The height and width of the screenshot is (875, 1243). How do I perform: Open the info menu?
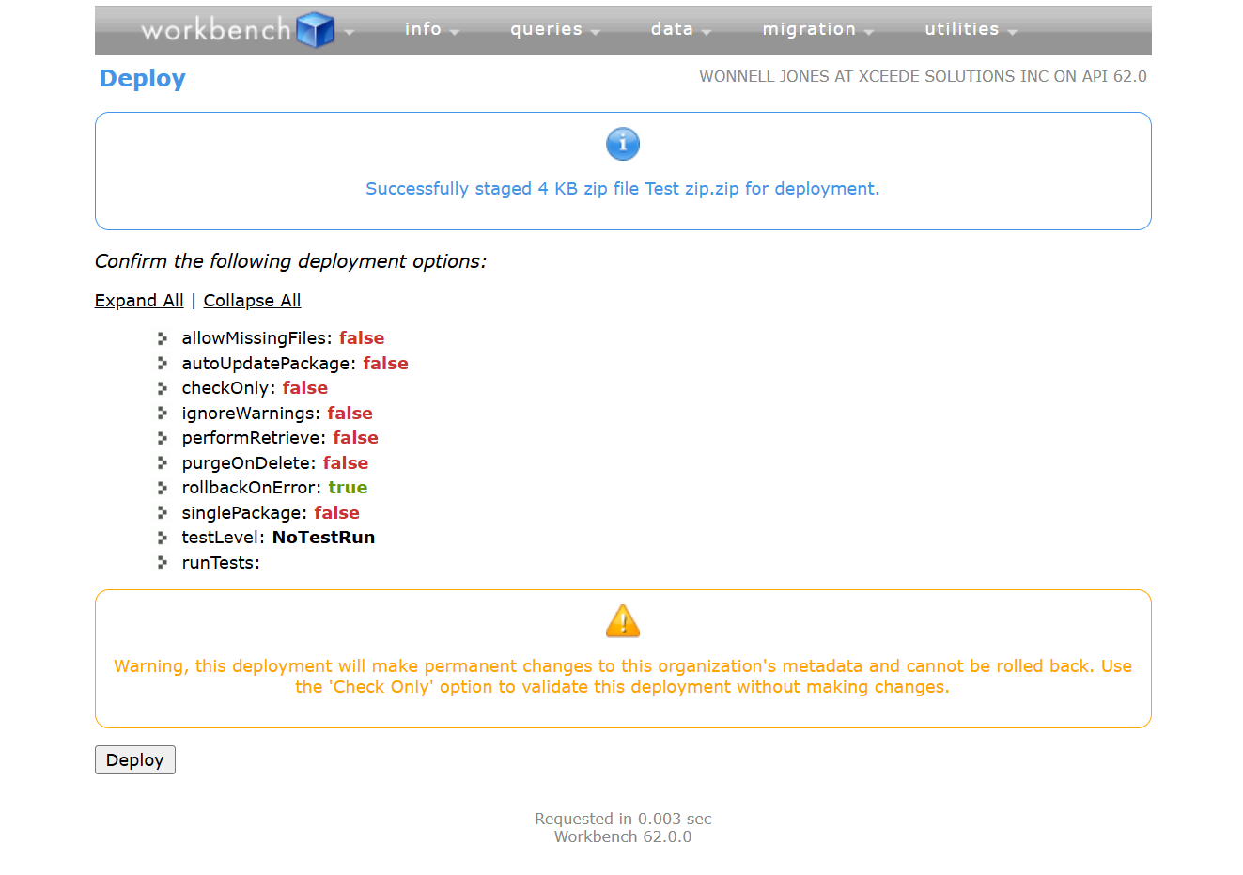click(430, 30)
